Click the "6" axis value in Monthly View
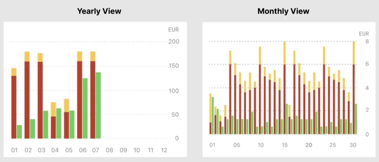379x162 pixels. tap(367, 64)
